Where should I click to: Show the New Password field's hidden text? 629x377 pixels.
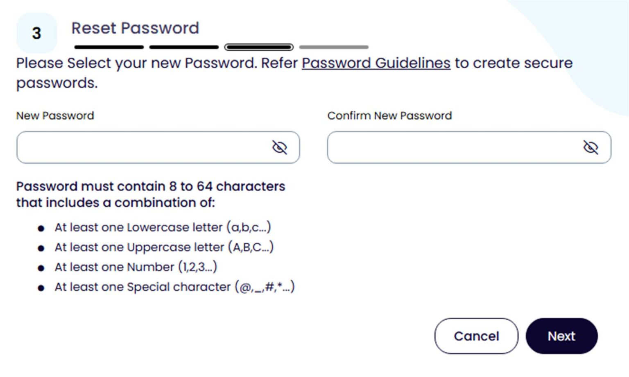point(280,147)
